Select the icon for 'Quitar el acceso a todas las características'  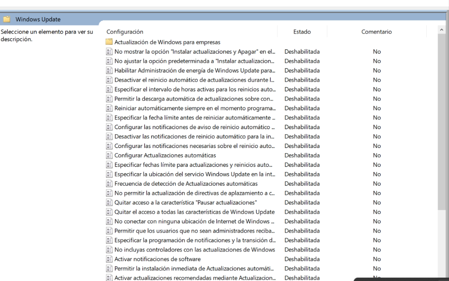tap(110, 212)
